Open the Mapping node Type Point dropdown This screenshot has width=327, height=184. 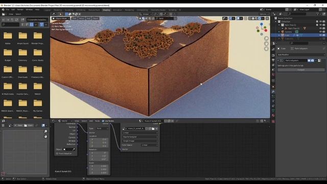coord(102,128)
